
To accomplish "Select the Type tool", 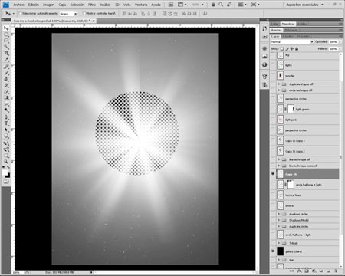I will point(6,123).
